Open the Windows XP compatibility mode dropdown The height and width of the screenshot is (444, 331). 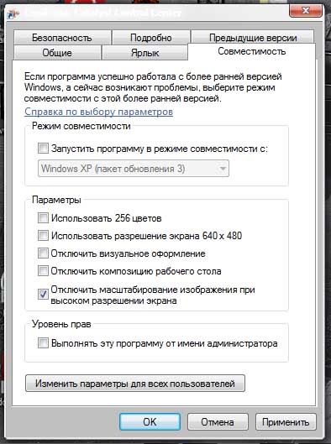134,169
